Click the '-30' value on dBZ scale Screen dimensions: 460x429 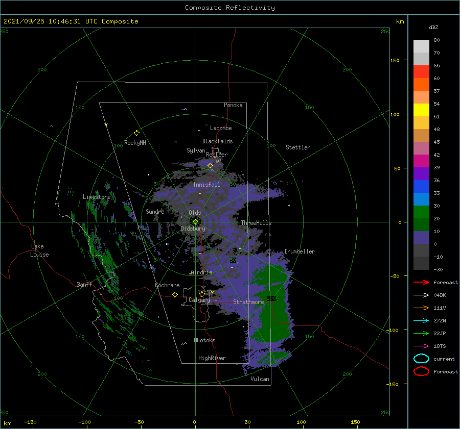(x=439, y=269)
